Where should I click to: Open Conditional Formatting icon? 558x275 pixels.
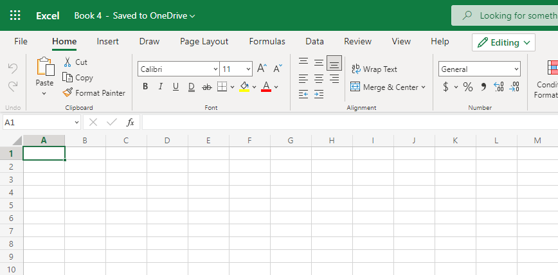(552, 67)
